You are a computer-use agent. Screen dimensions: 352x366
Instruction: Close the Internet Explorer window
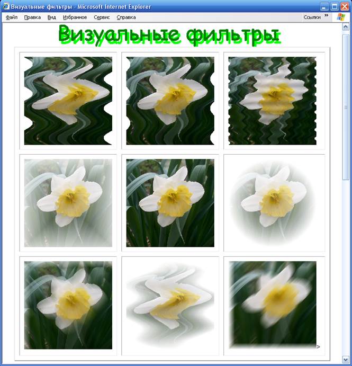[345, 6]
